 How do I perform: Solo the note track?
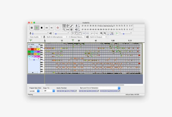37,47
